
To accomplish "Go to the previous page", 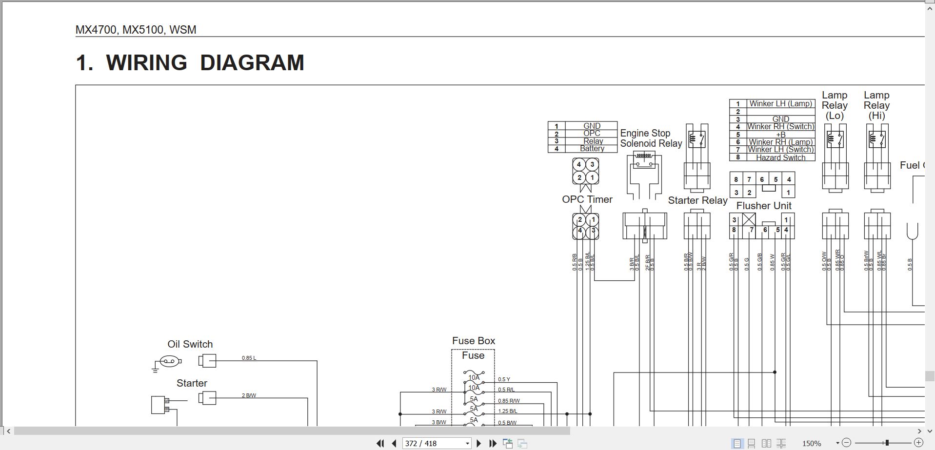I will pyautogui.click(x=394, y=443).
